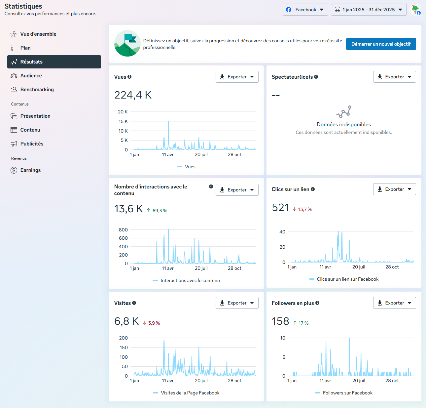Click the info icon next to Clics sur un lien
This screenshot has height=408, width=426.
tap(313, 189)
